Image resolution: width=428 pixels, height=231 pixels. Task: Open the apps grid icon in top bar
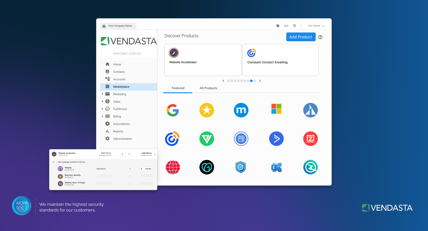click(294, 26)
